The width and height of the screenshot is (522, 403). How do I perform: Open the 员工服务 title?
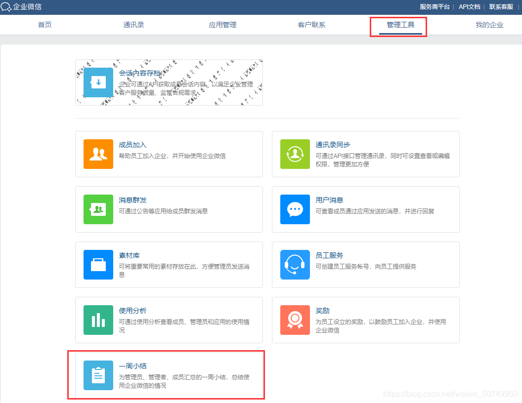coord(329,255)
